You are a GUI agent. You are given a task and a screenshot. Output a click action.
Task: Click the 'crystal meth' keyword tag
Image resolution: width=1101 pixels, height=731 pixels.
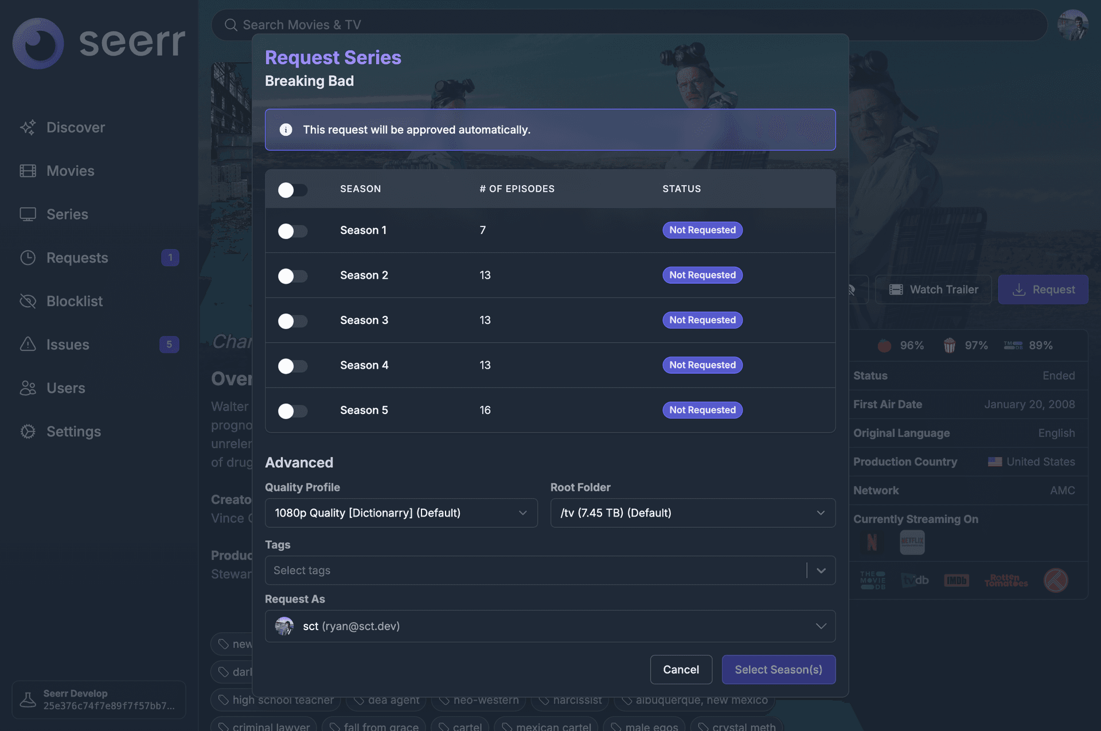737,725
